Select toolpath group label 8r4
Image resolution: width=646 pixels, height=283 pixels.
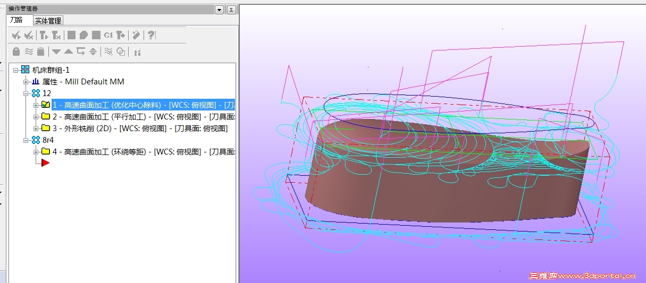(49, 140)
